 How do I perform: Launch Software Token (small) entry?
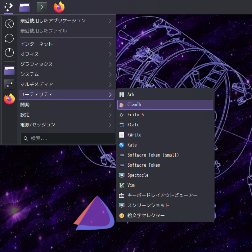click(165, 155)
